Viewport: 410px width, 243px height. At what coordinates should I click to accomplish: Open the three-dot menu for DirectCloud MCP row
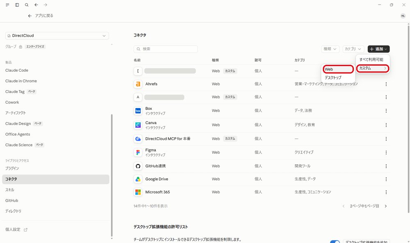click(386, 139)
